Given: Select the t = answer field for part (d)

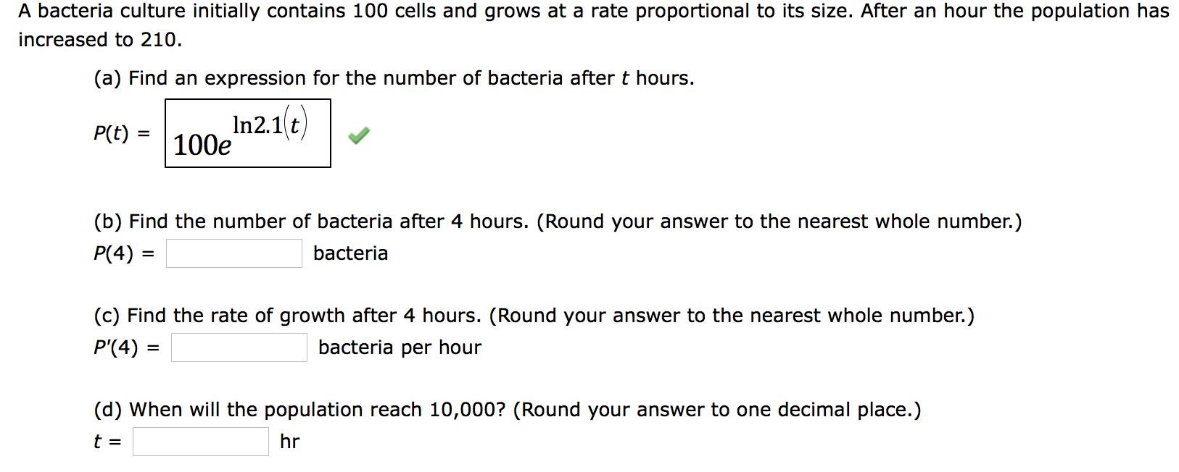Looking at the screenshot, I should [201, 442].
